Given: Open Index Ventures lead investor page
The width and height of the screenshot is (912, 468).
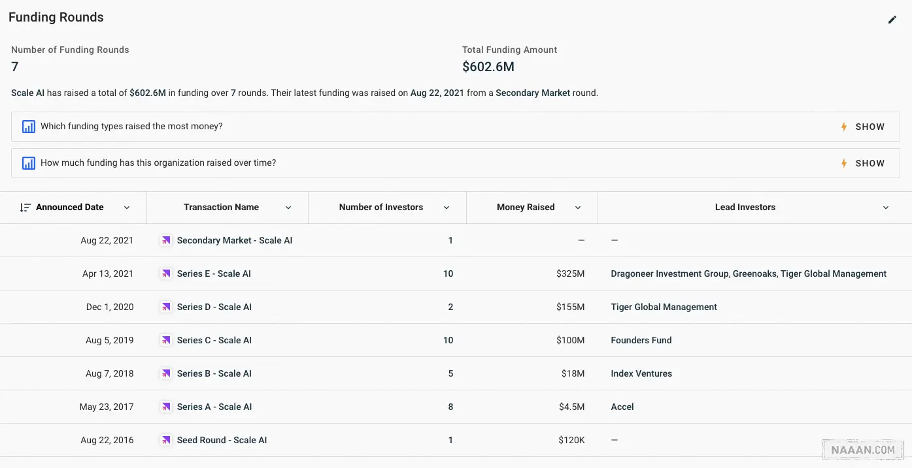Looking at the screenshot, I should point(641,374).
